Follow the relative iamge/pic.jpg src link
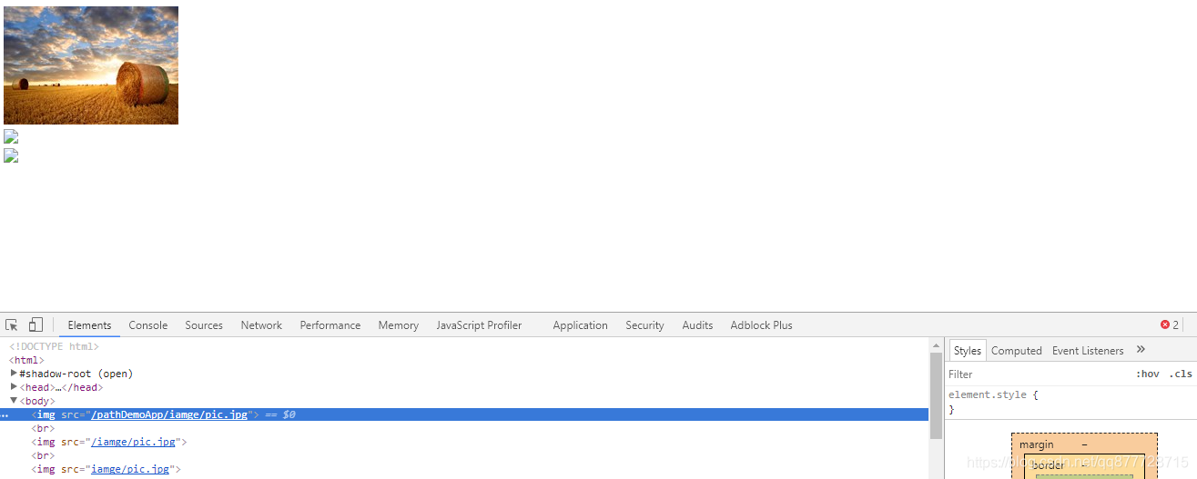The image size is (1197, 479). [130, 469]
